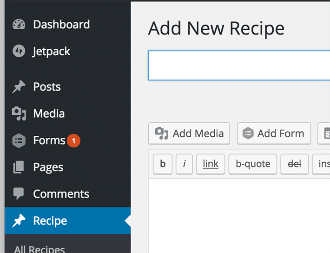Screen dimensions: 330x253
Task: Click the Forms notification badge
Action: (73, 140)
